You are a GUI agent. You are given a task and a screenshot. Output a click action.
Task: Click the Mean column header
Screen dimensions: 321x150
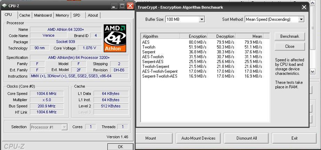[250, 36]
